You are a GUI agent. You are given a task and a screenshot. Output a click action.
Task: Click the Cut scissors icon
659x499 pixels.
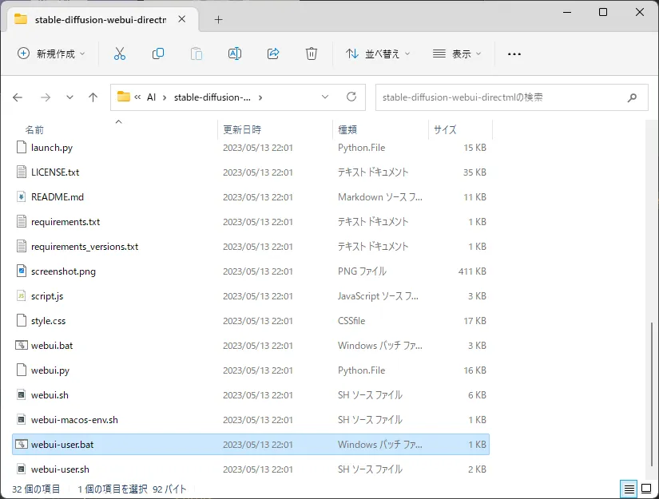point(120,53)
